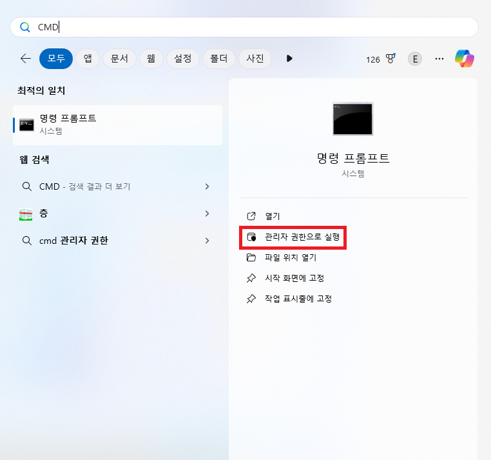Click the pin icon beside 작업 표시줄에 고정
Screen dimensions: 491x460
click(x=251, y=299)
